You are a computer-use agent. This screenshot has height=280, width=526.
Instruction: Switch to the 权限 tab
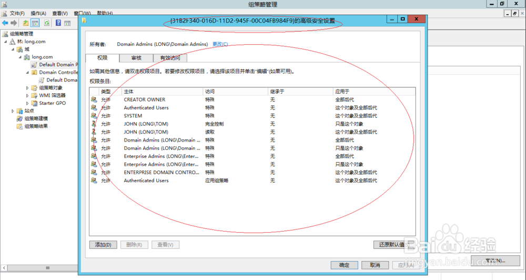pos(103,58)
